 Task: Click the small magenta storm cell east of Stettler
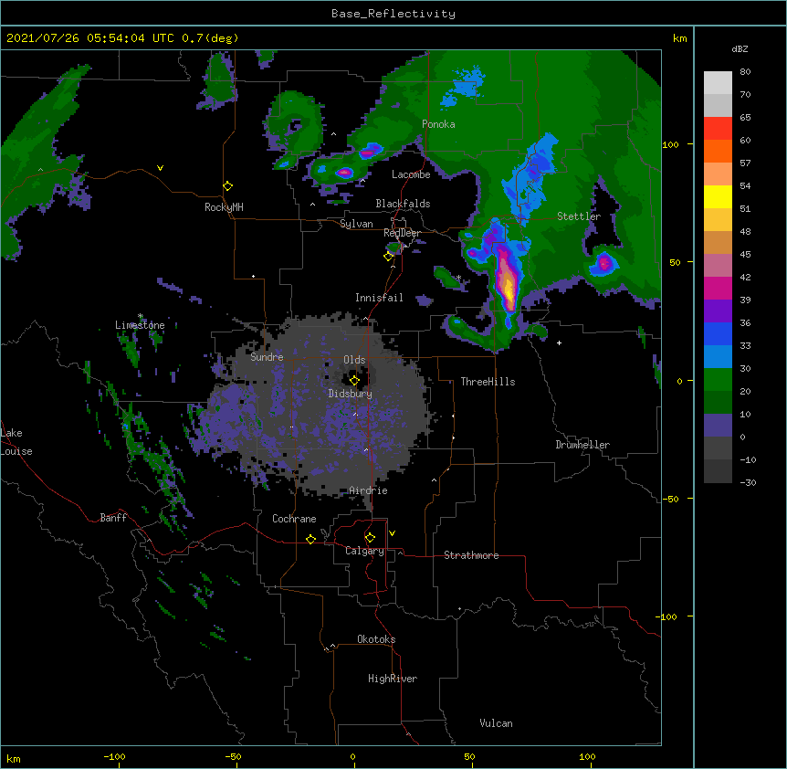604,262
